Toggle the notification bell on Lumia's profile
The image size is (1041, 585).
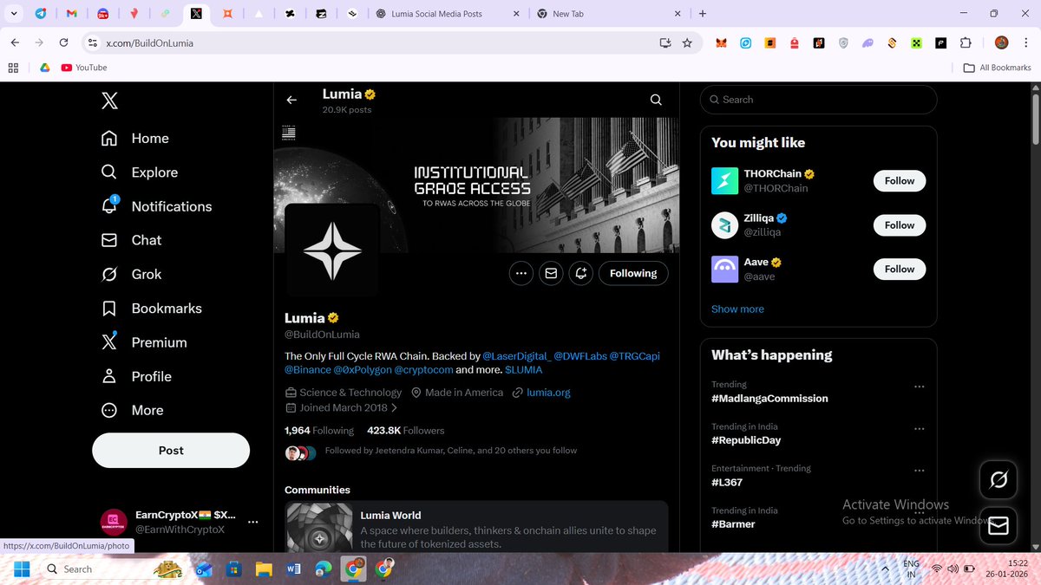(581, 273)
